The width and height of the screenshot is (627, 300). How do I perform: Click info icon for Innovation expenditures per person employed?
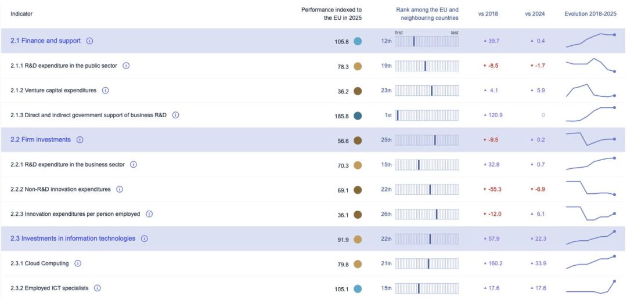149,214
